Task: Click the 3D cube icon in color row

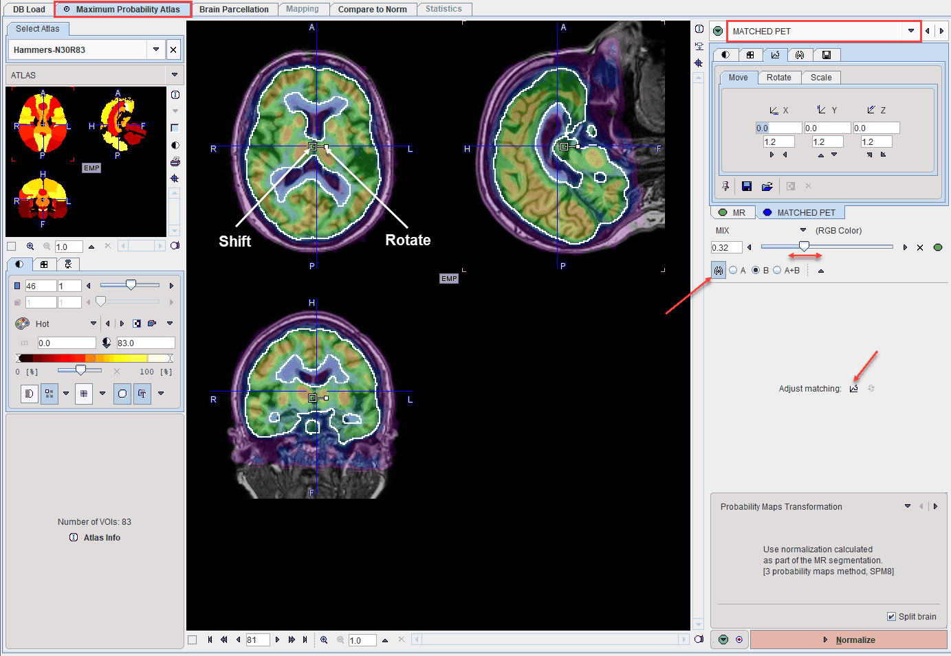Action: point(152,324)
